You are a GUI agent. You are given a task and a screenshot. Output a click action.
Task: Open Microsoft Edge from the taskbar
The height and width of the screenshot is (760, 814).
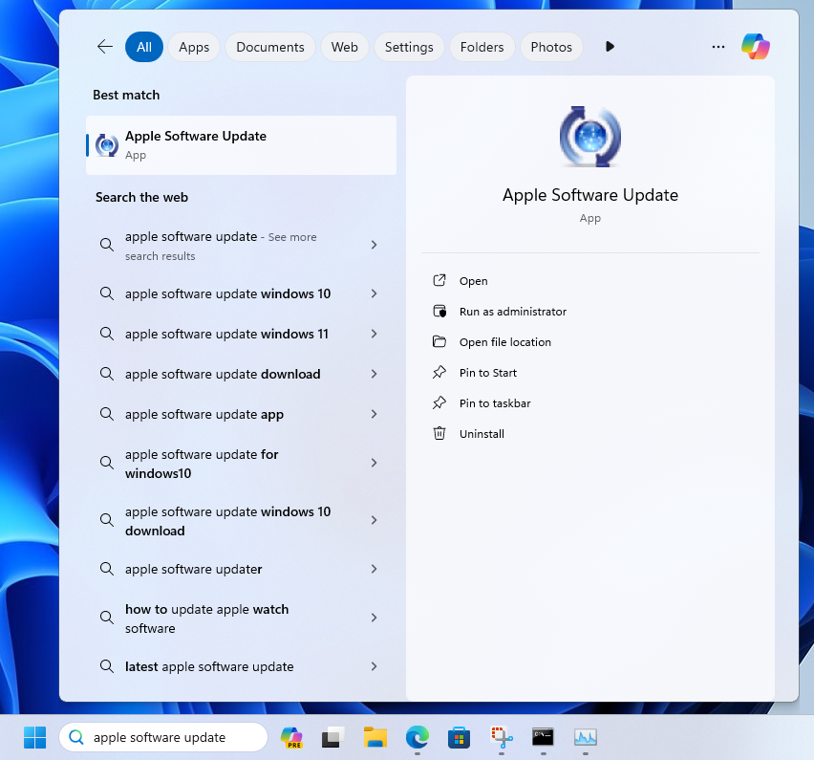click(x=418, y=737)
